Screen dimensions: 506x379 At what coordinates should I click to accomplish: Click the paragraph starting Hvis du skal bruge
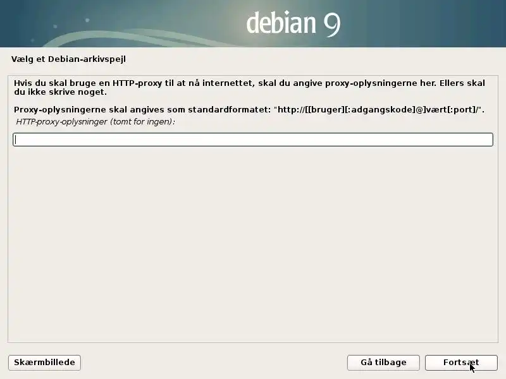[249, 87]
